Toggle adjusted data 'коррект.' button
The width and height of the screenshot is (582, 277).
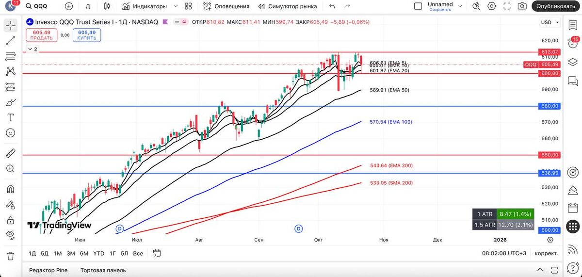[x=546, y=253]
